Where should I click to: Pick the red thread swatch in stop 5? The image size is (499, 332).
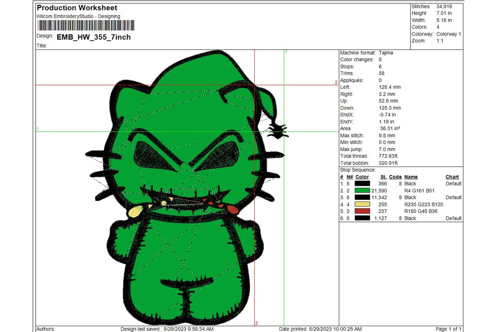(x=362, y=211)
